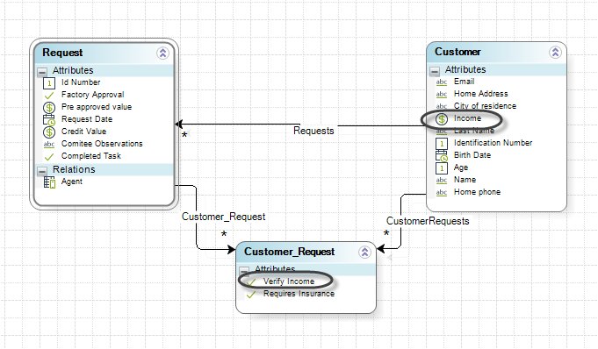Select the Customer entity title
Viewport: 598px width, 349px height.
click(458, 52)
